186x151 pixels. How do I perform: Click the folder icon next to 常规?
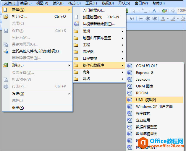76,31
